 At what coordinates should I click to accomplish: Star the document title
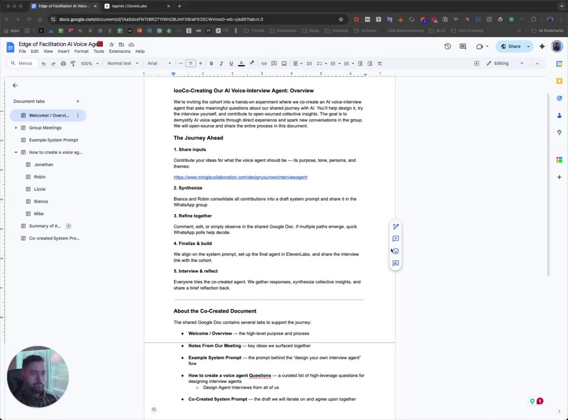pyautogui.click(x=111, y=44)
